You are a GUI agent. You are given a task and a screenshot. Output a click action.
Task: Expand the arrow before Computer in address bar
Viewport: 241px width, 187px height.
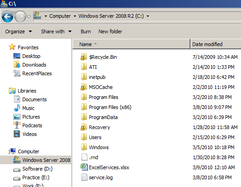pyautogui.click(x=46, y=16)
